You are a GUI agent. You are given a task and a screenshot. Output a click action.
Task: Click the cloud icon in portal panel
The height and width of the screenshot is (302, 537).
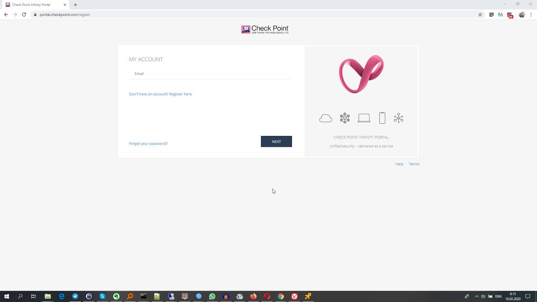(326, 118)
